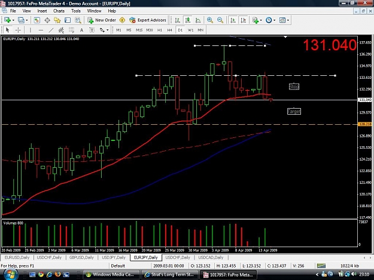Click the Expert Advisors button
374x280 pixels.
(148, 20)
